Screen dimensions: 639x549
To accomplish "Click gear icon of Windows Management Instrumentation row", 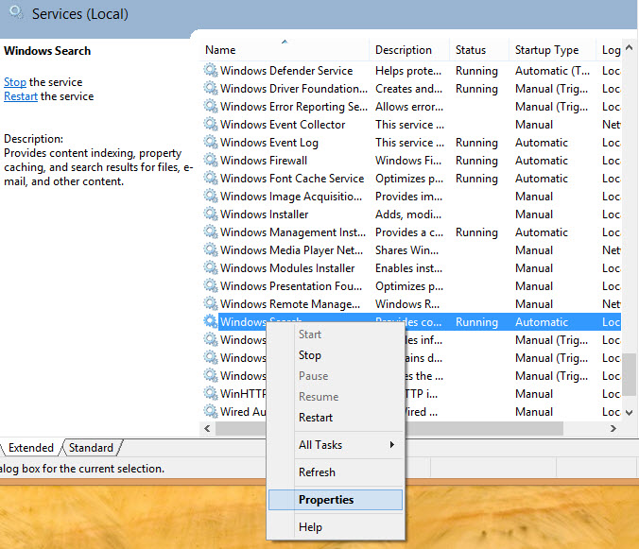I will tap(211, 232).
